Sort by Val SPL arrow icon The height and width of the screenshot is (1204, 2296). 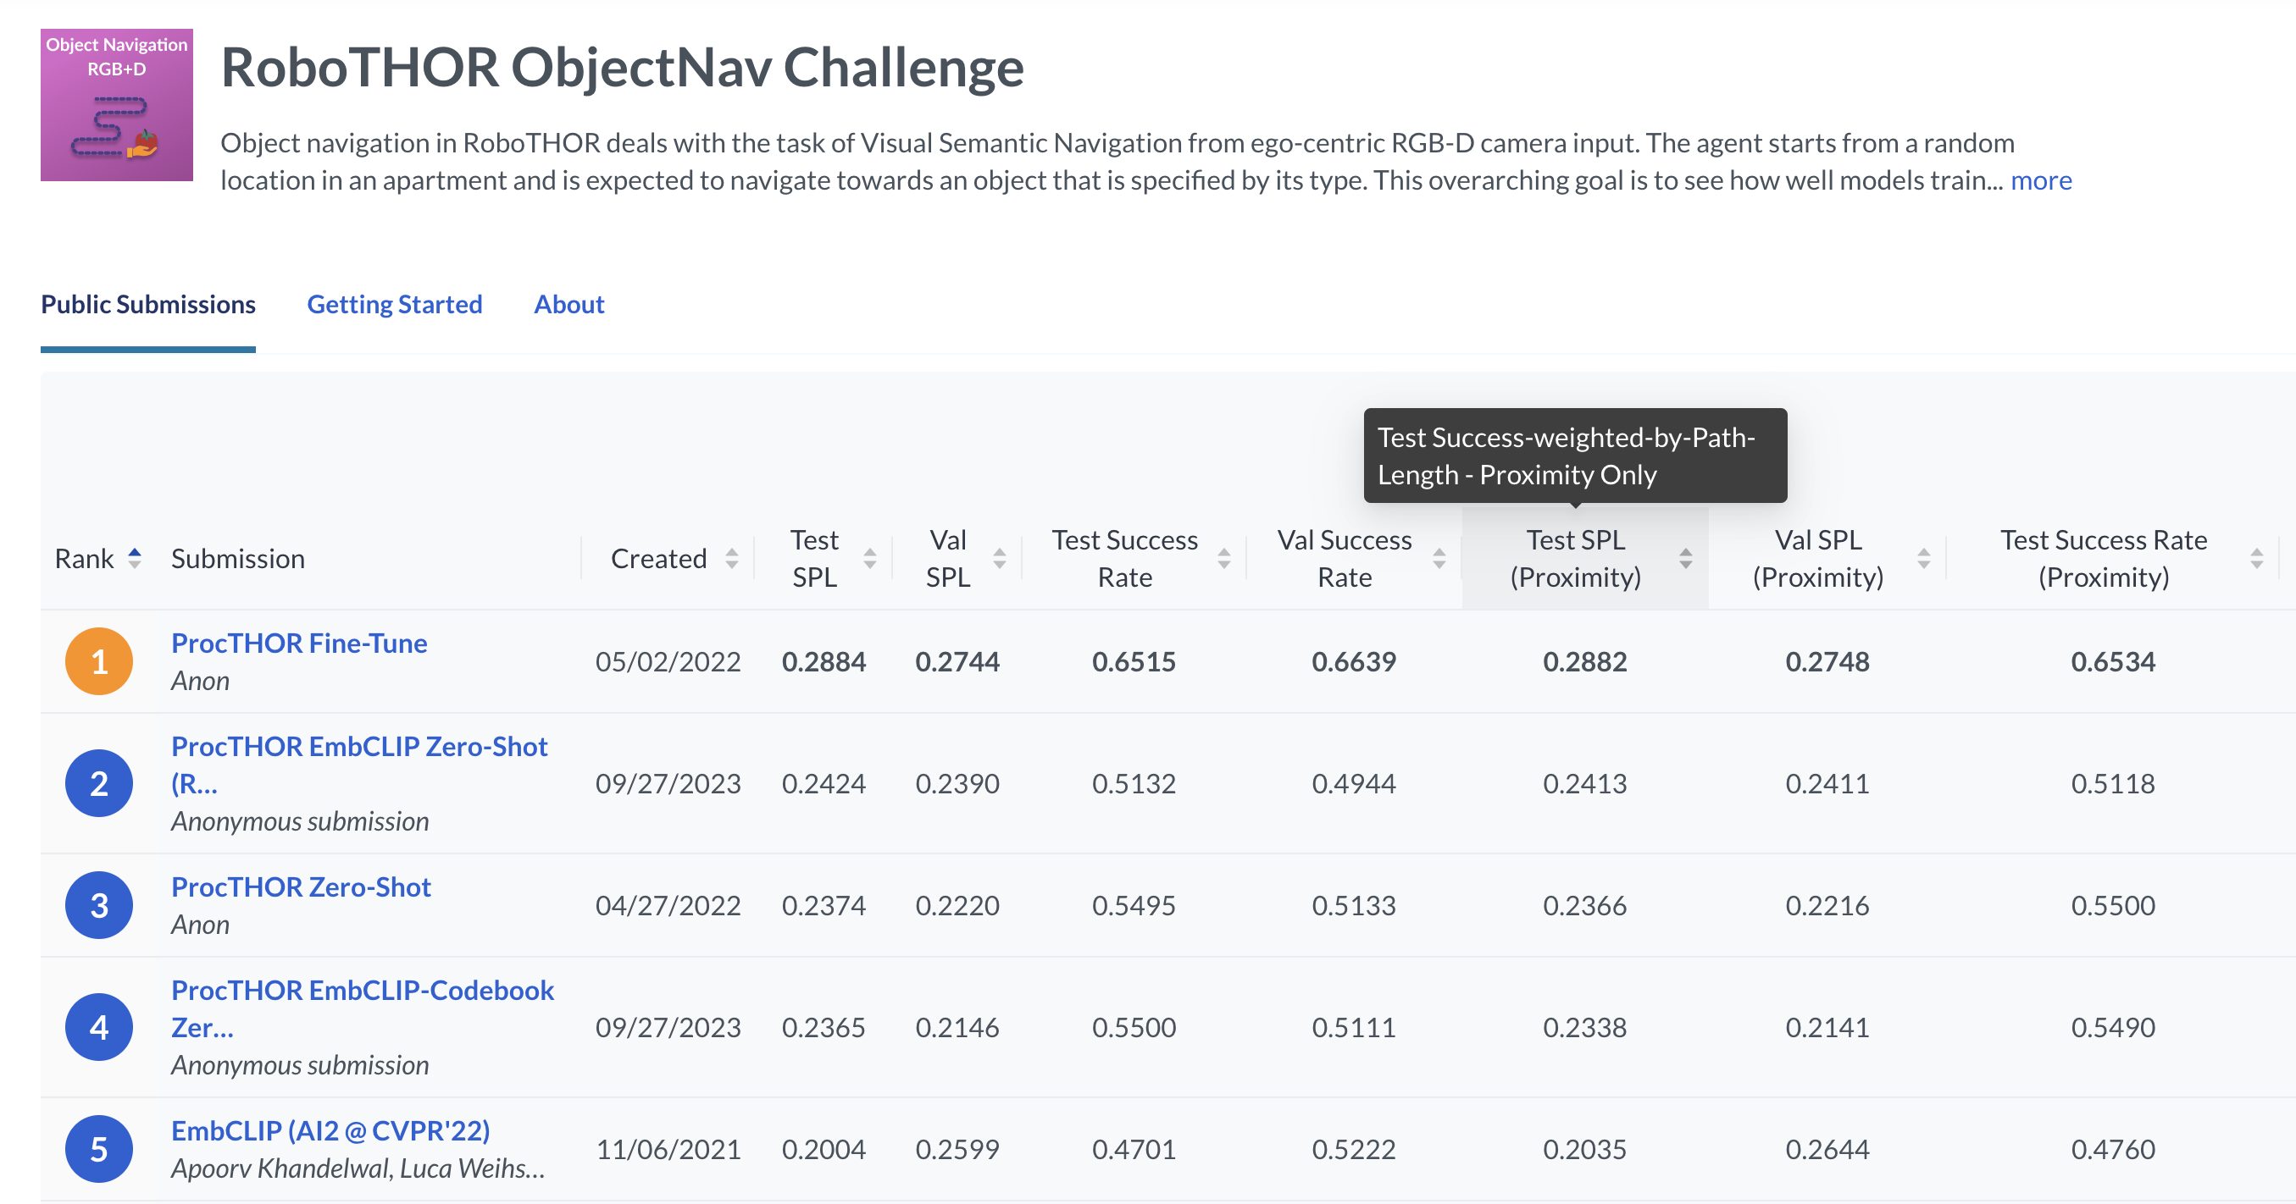pos(1000,558)
